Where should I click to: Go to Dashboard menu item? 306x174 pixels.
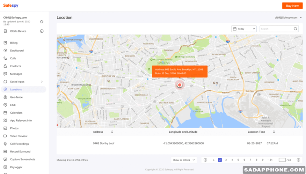pyautogui.click(x=17, y=50)
